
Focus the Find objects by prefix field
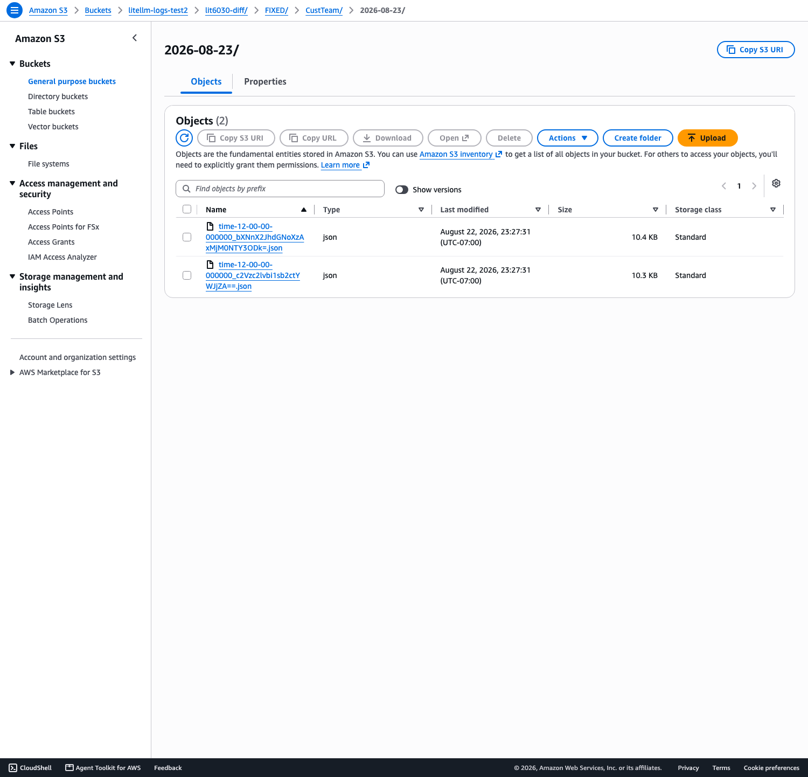click(280, 189)
